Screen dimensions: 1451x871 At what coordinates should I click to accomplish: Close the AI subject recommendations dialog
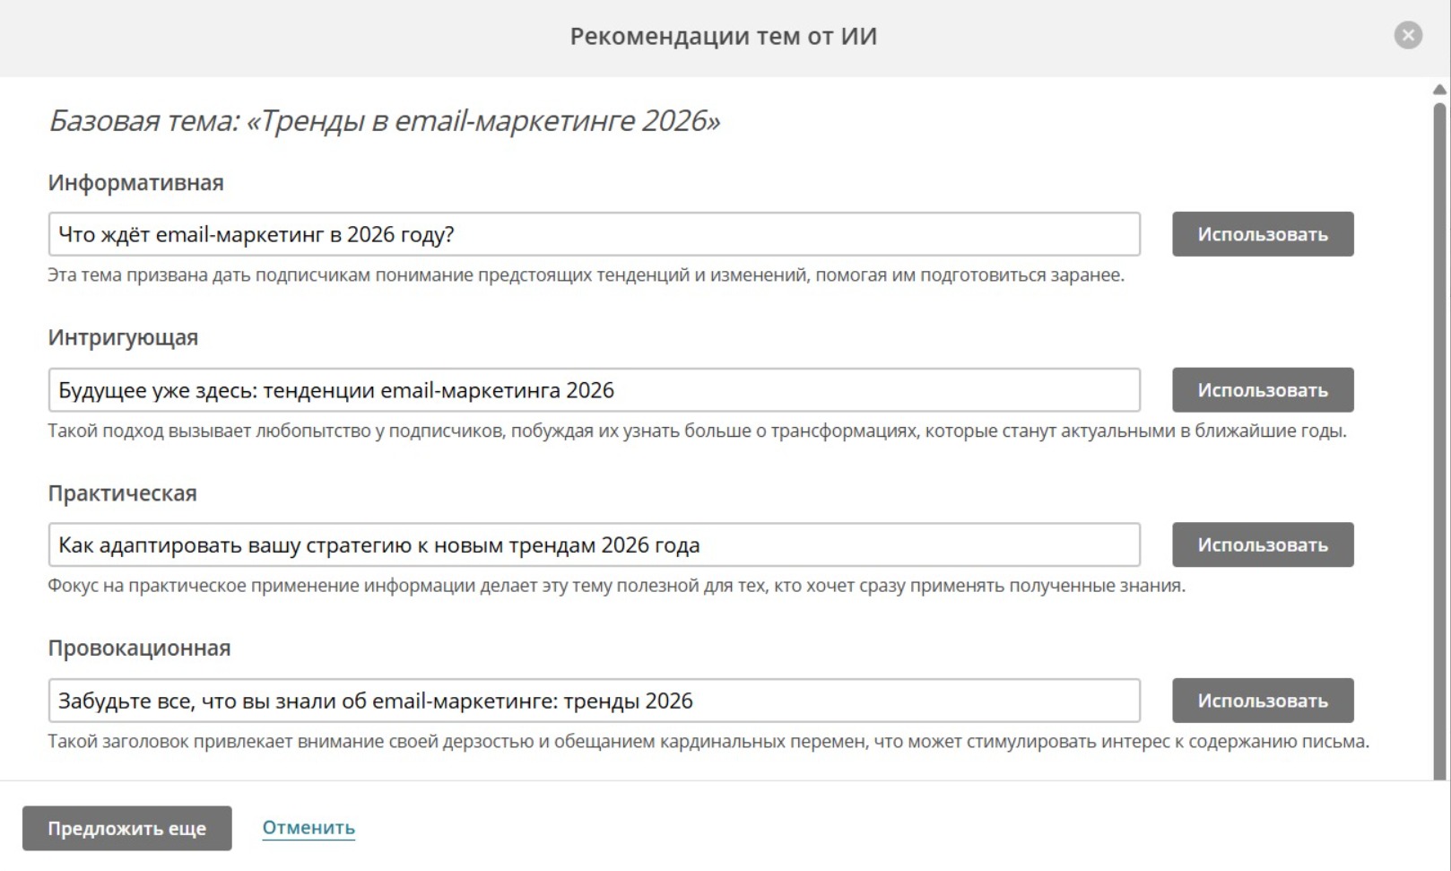1408,36
